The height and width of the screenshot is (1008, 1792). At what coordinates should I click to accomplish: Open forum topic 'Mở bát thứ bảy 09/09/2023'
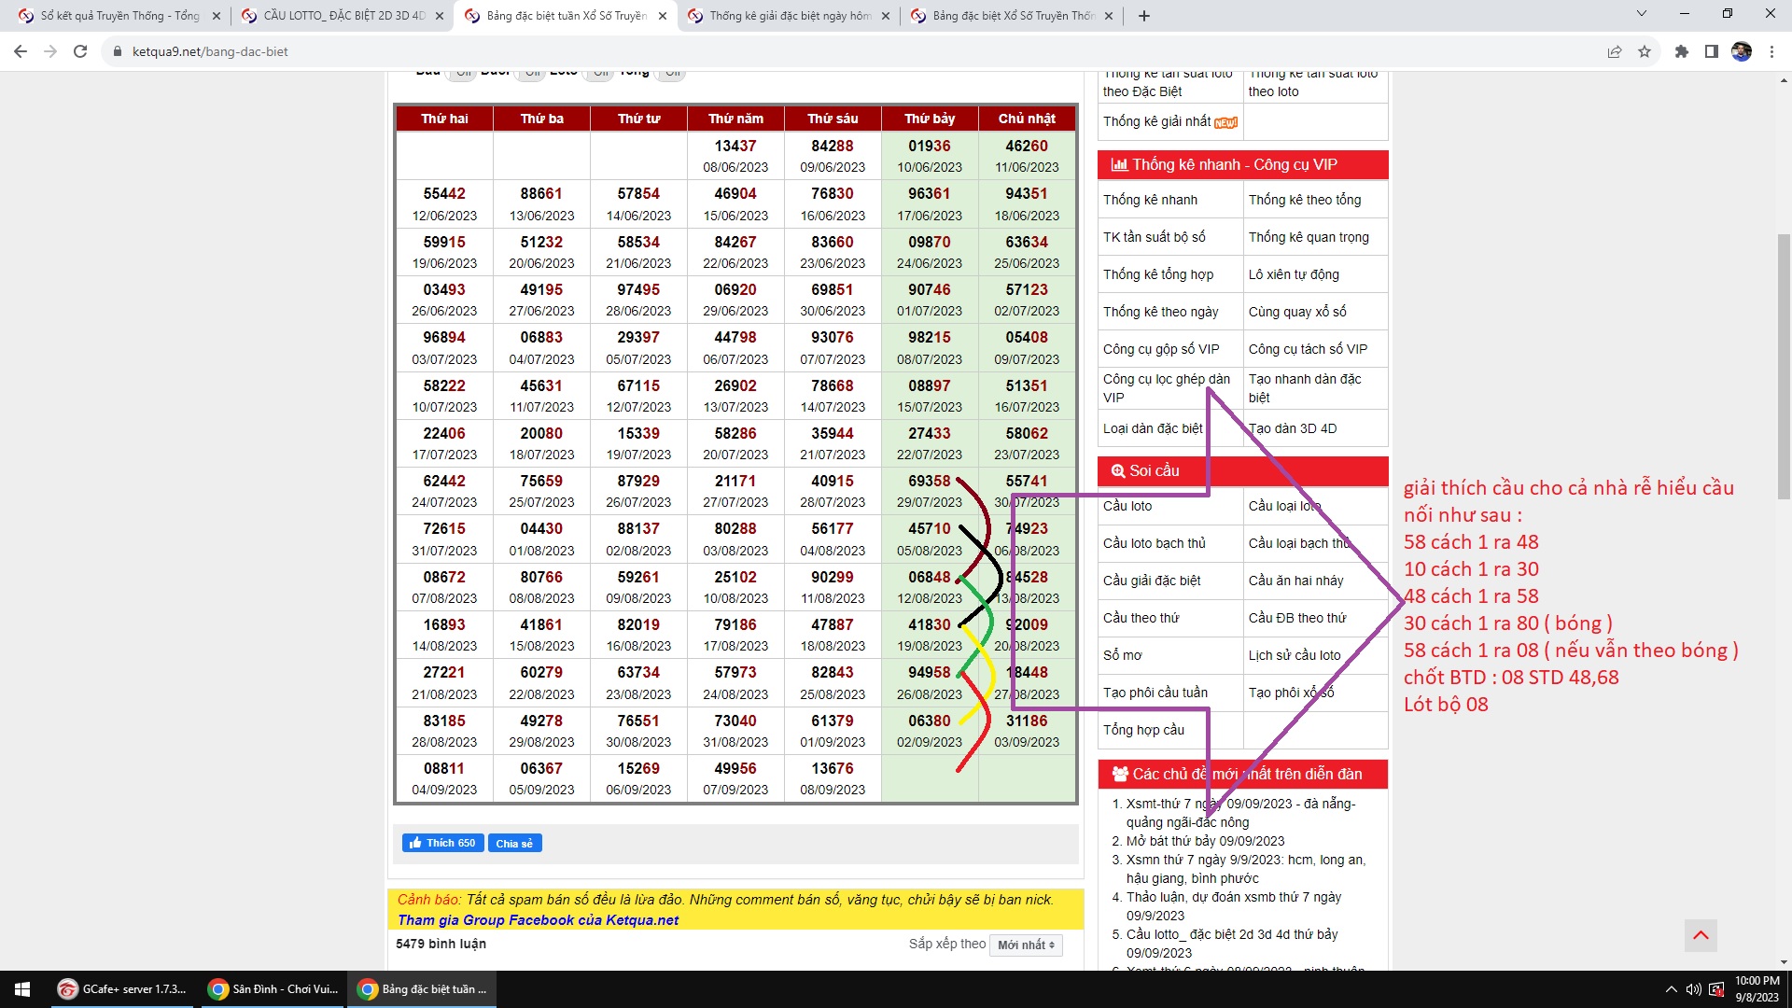point(1205,841)
